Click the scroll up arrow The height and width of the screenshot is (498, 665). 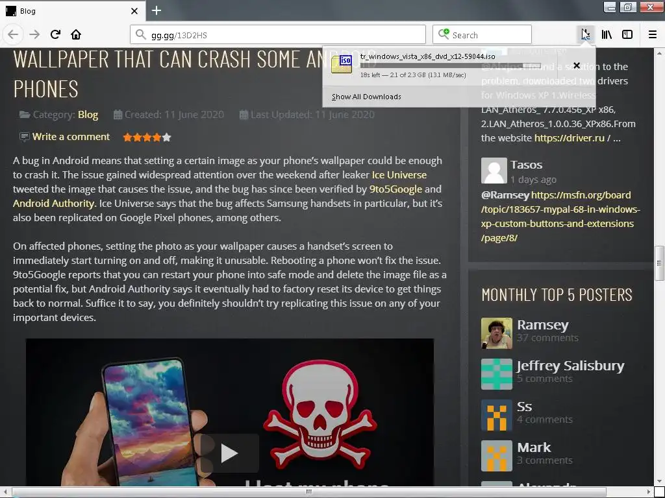659,53
